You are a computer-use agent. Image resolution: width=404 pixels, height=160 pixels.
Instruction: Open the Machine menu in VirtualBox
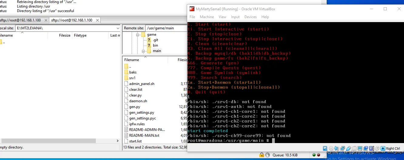207,17
